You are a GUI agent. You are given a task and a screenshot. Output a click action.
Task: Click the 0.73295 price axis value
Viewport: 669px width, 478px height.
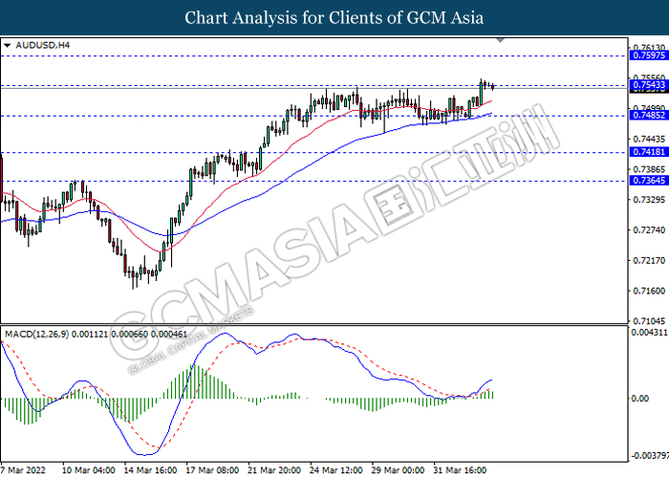649,200
